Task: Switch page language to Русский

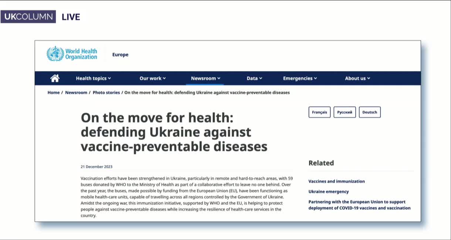Action: point(345,112)
